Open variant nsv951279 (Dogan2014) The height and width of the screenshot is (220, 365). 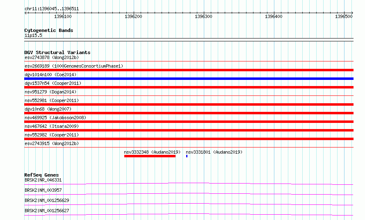coord(50,92)
